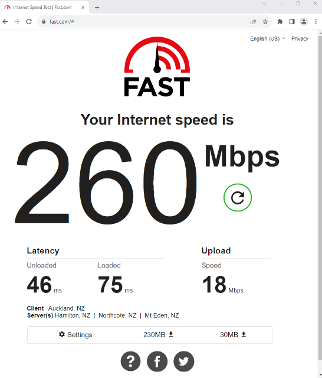Click the page vertical scrollbar
Screen dimensions: 322x378
320,204
